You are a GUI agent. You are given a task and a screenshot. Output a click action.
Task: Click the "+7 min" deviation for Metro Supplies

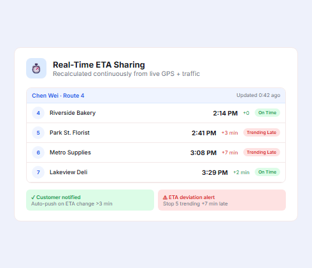(230, 153)
